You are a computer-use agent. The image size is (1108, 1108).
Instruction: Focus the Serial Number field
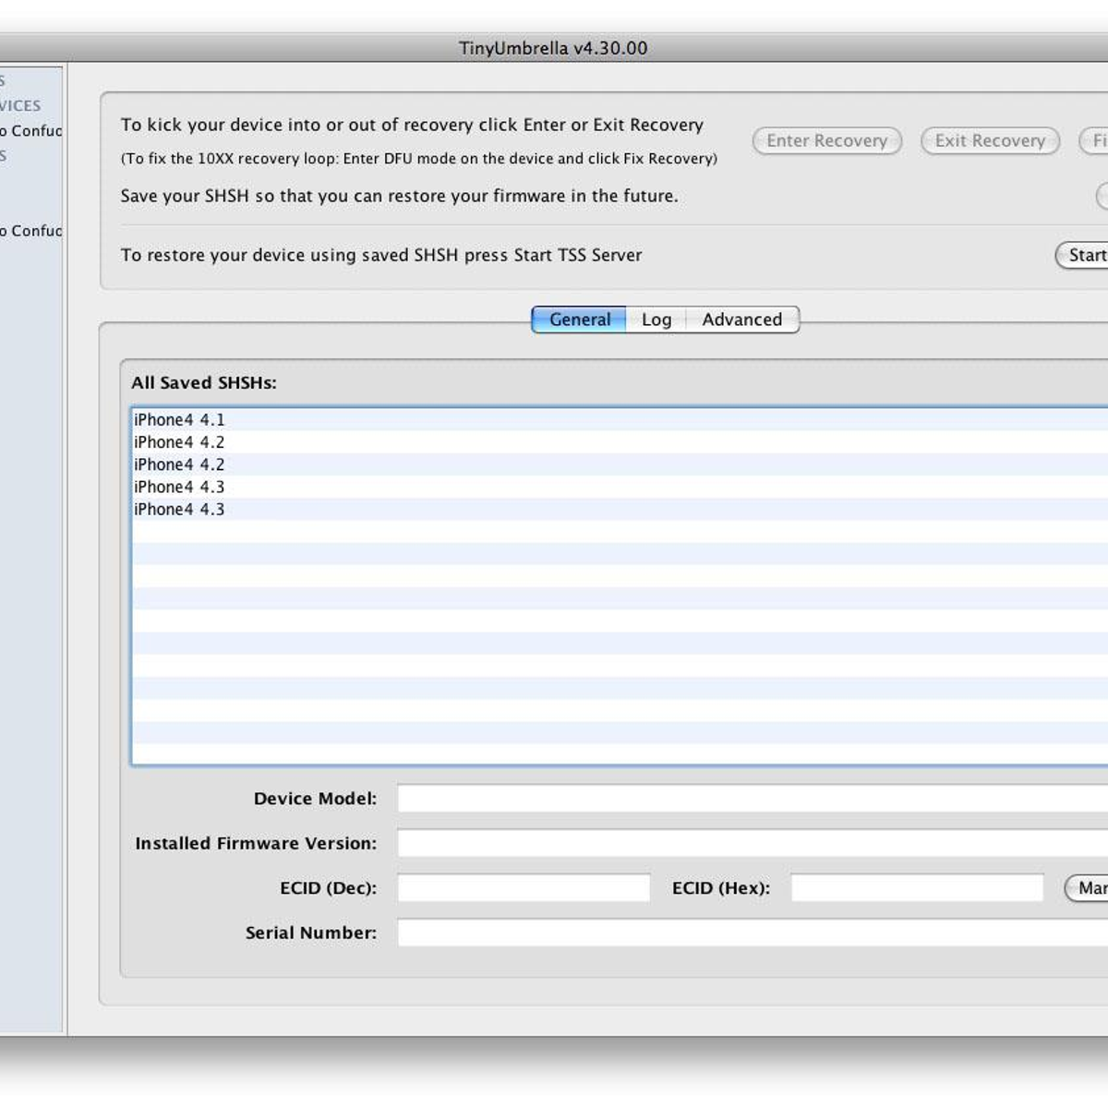[753, 933]
